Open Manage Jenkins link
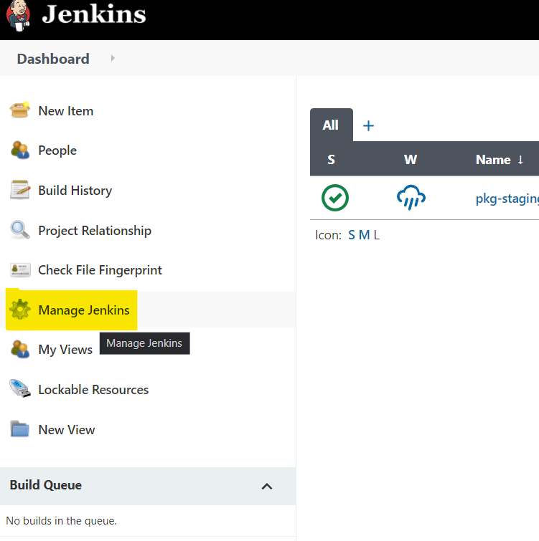The image size is (539, 541). (84, 310)
